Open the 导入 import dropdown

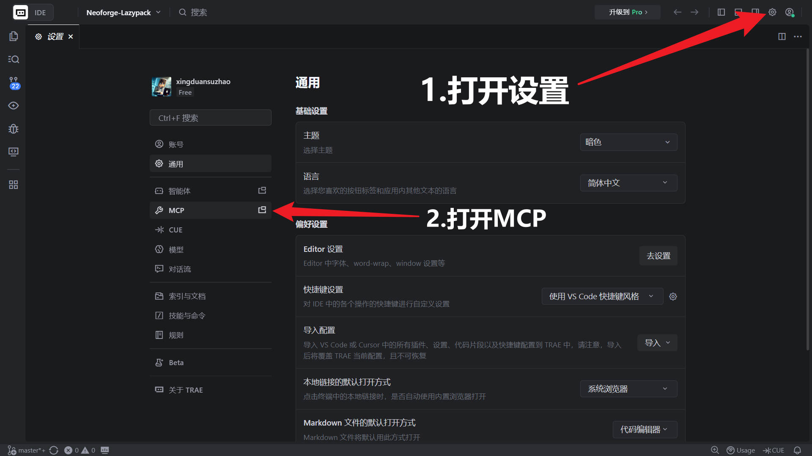point(657,343)
